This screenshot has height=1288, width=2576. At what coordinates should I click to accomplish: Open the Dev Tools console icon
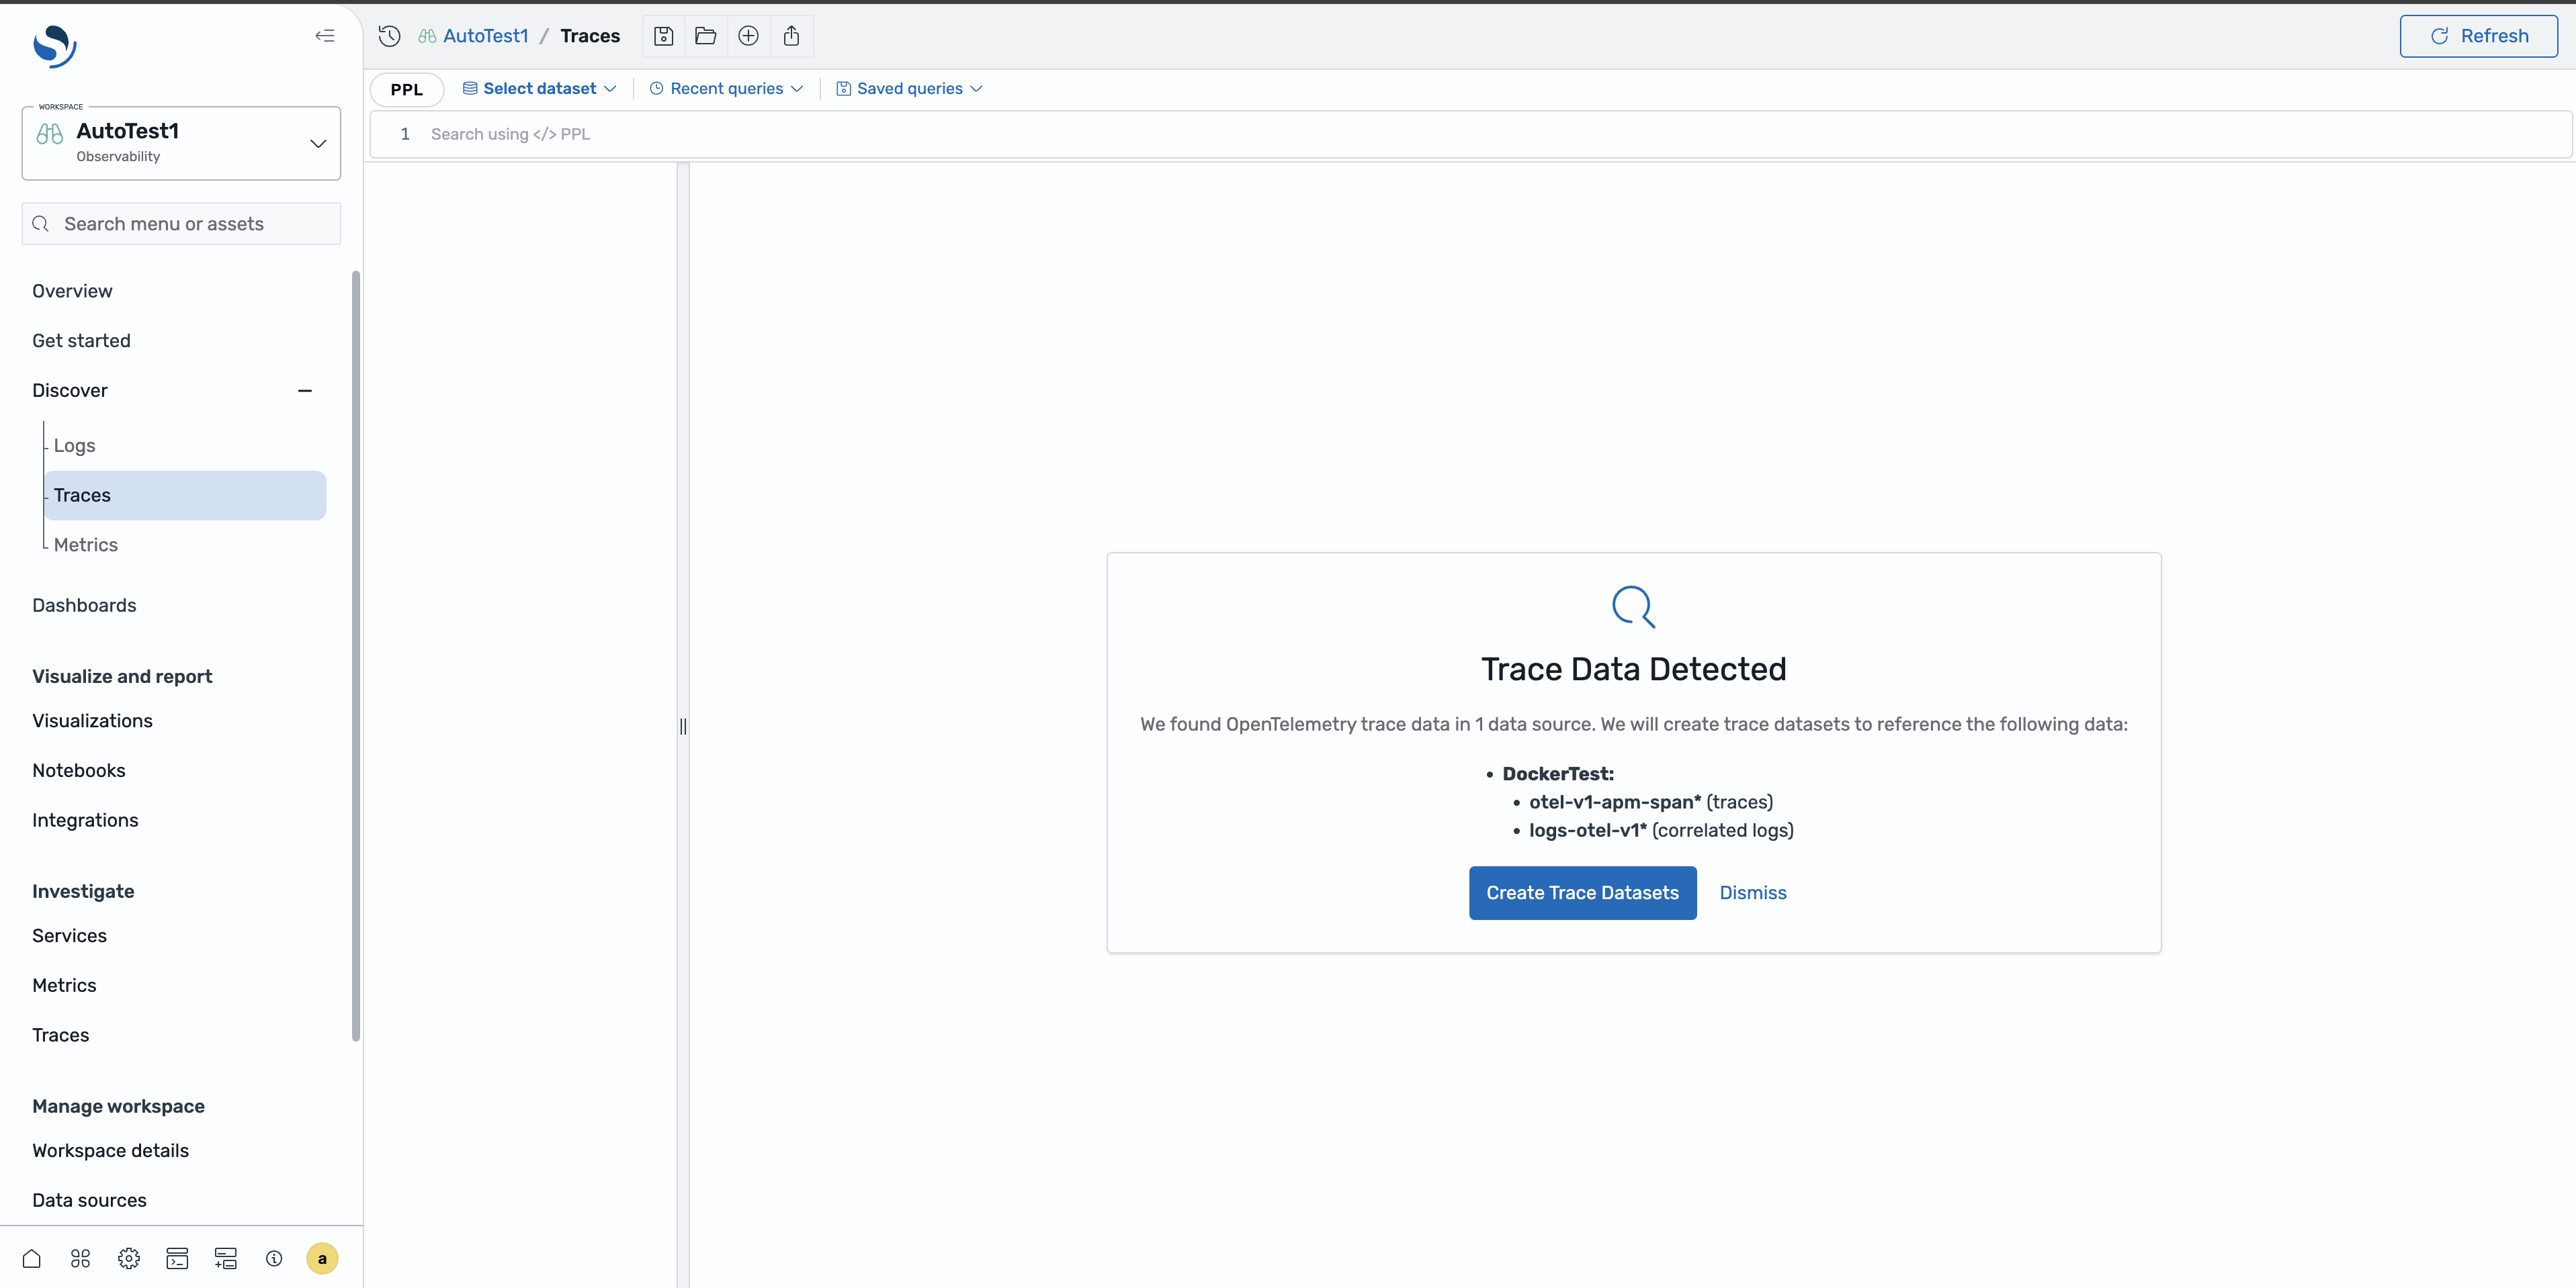coord(177,1259)
